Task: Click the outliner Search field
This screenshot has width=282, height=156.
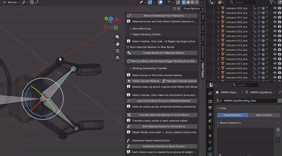Action: (x=242, y=2)
